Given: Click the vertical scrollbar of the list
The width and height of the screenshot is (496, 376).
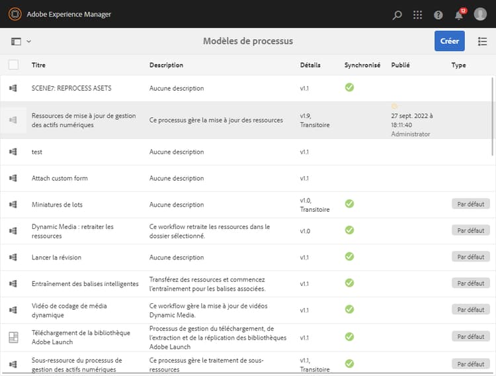Looking at the screenshot, I should coord(493,116).
